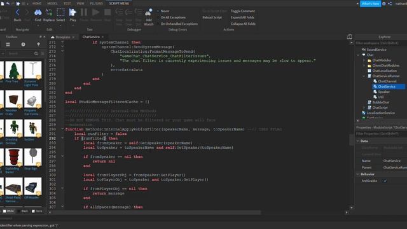Switch to the Baseplate editor tab

pyautogui.click(x=62, y=37)
